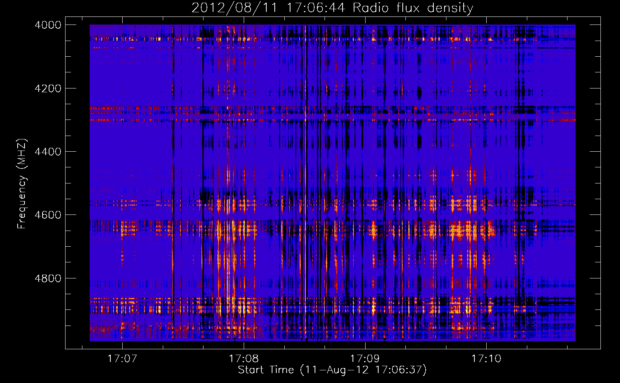
Task: Click the "Frequency (MHZ)" y-axis title
Action: 22,184
